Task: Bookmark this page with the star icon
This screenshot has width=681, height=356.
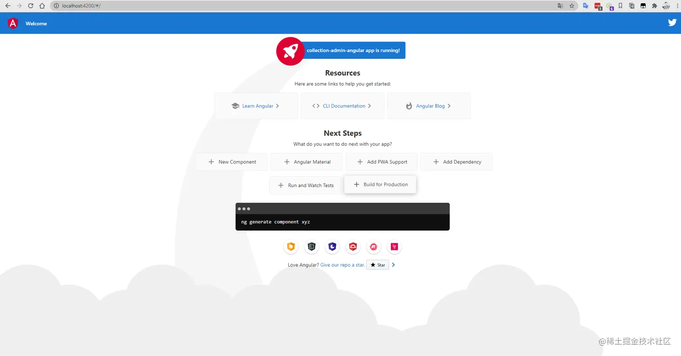Action: pyautogui.click(x=572, y=6)
